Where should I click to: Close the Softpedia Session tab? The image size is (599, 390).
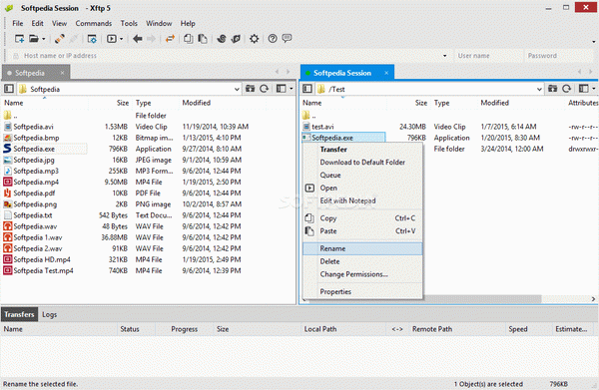point(386,73)
